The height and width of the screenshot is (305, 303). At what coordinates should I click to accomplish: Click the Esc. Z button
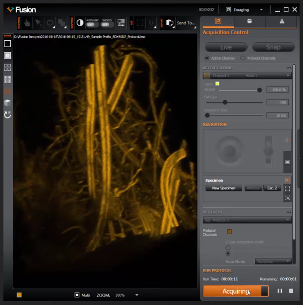272,188
